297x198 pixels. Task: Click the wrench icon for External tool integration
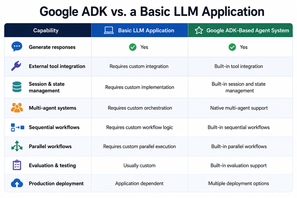tap(16, 66)
